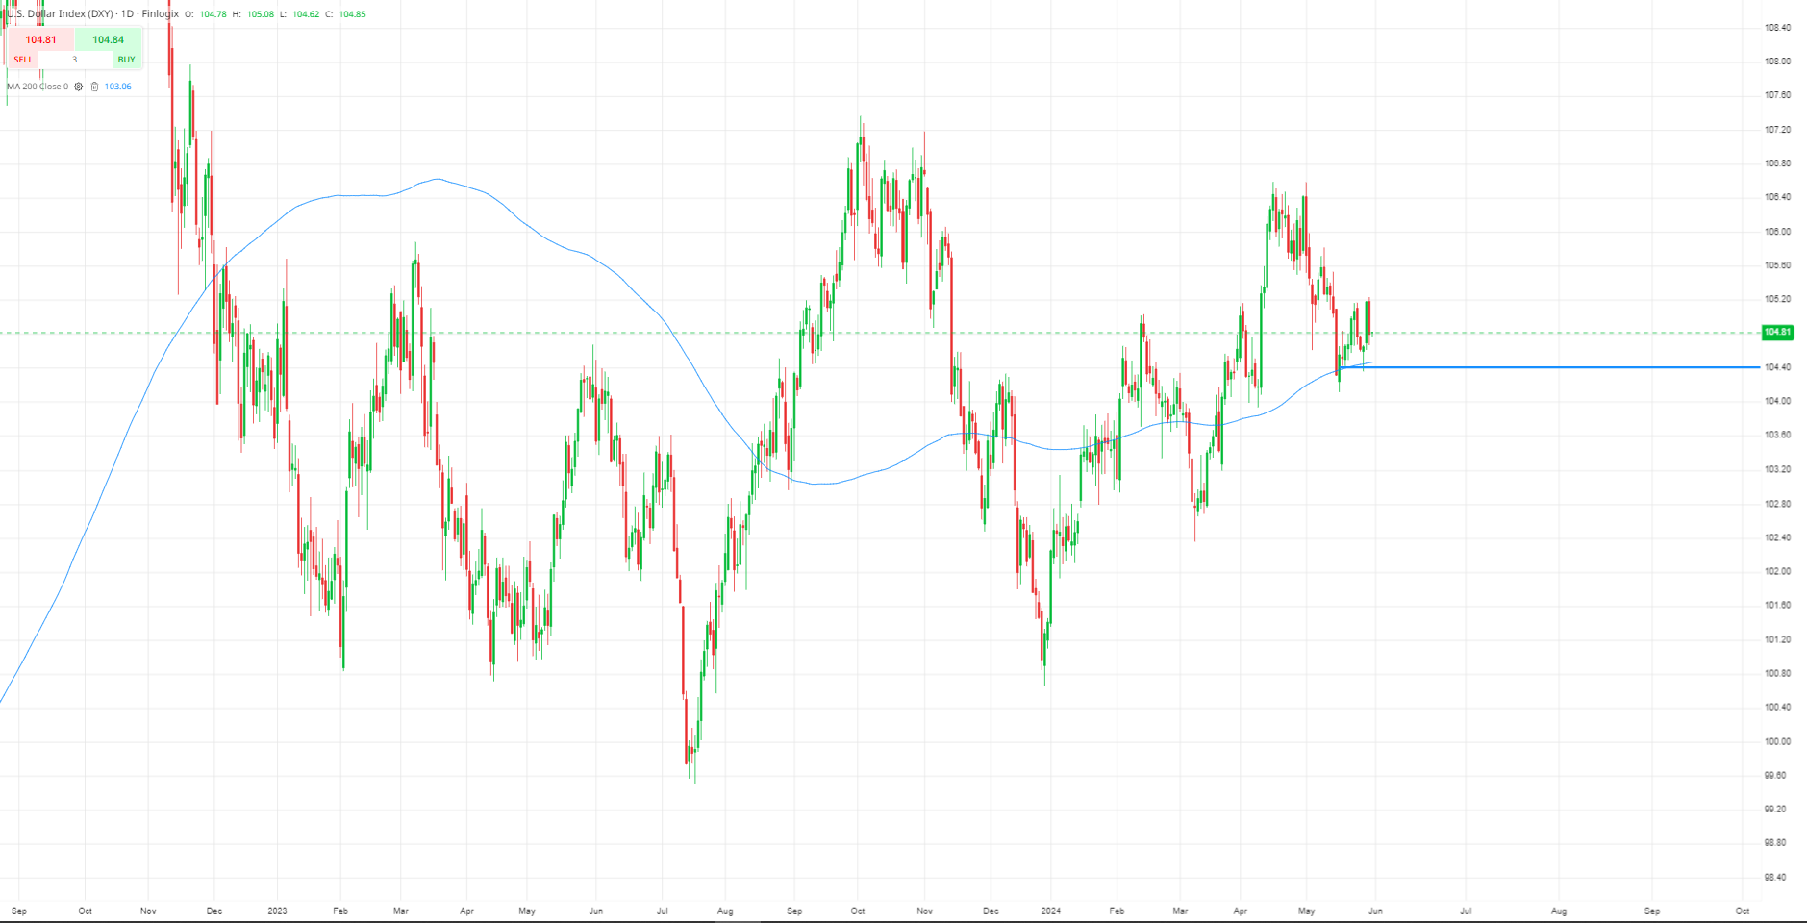The width and height of the screenshot is (1807, 923).
Task: Click the 108.40 level on price scale
Action: pyautogui.click(x=1777, y=28)
